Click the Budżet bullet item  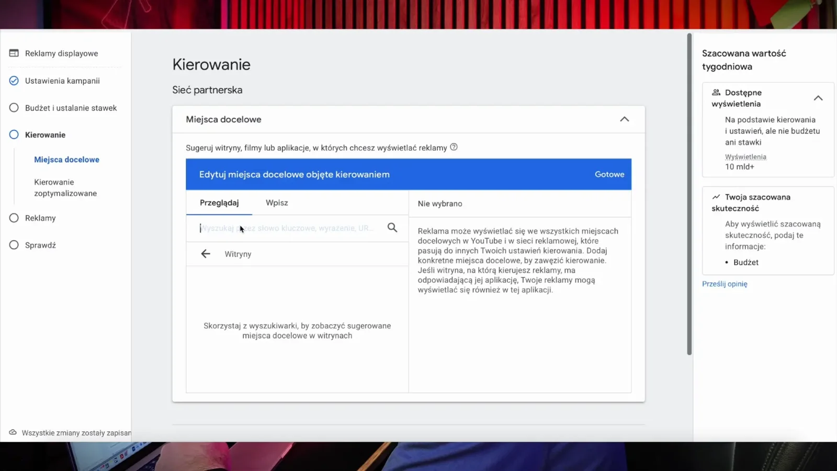pyautogui.click(x=746, y=262)
